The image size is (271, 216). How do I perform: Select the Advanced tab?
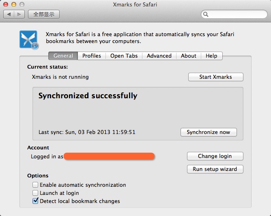pyautogui.click(x=159, y=56)
